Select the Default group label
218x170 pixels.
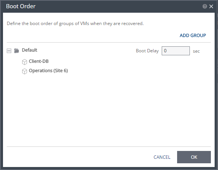(30, 50)
